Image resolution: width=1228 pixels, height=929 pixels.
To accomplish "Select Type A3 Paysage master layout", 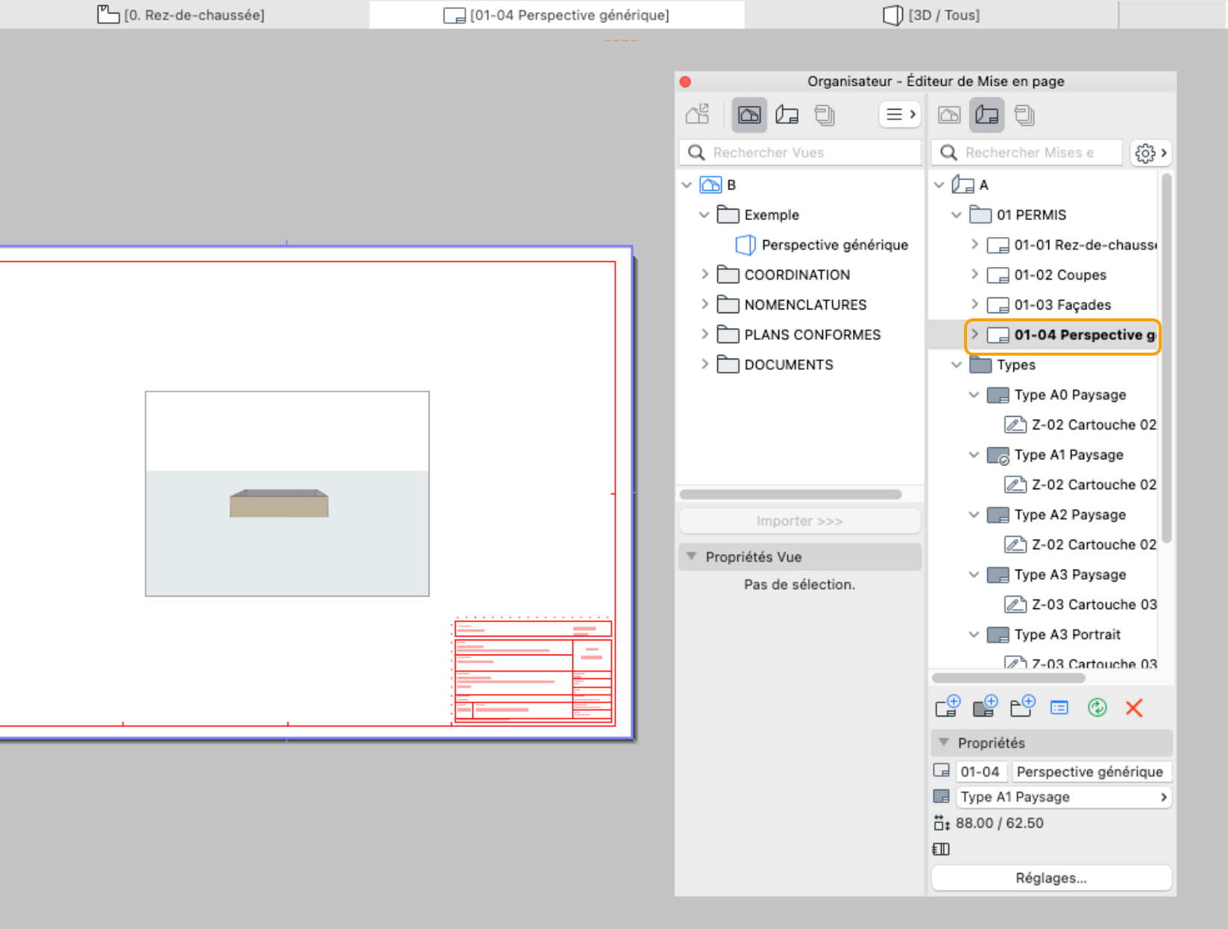I will coord(1057,575).
